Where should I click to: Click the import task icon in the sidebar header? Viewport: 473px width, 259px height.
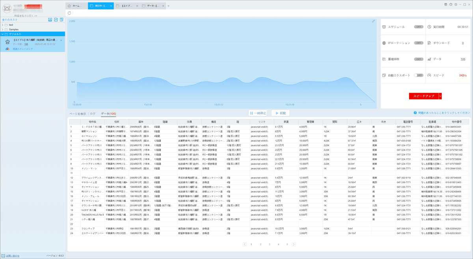coord(50,19)
